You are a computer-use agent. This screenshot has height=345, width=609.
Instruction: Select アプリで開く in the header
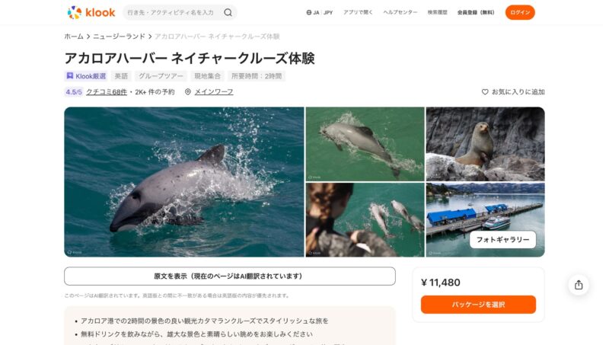[x=358, y=12]
